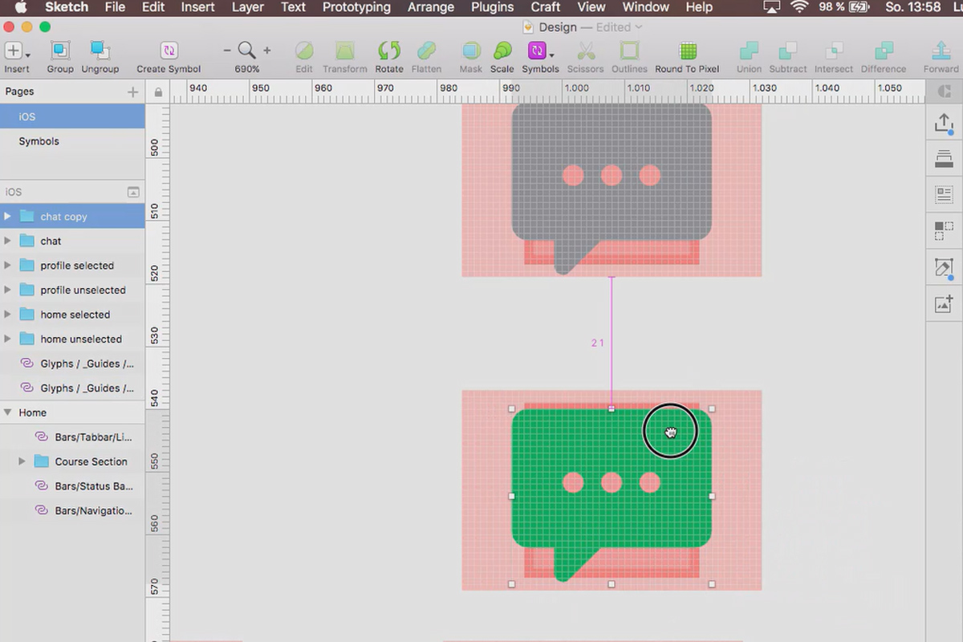Apply the Difference boolean operation

point(884,51)
